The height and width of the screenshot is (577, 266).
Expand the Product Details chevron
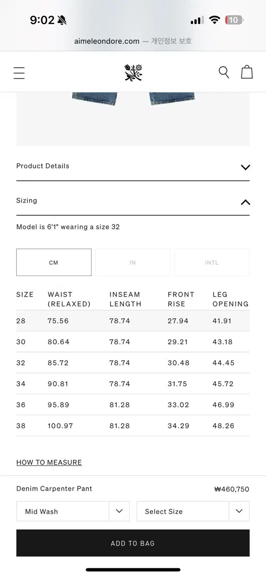click(245, 167)
